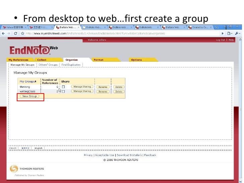This screenshot has width=244, height=183.
Task: Open the wrench tools menu
Action: [x=238, y=34]
